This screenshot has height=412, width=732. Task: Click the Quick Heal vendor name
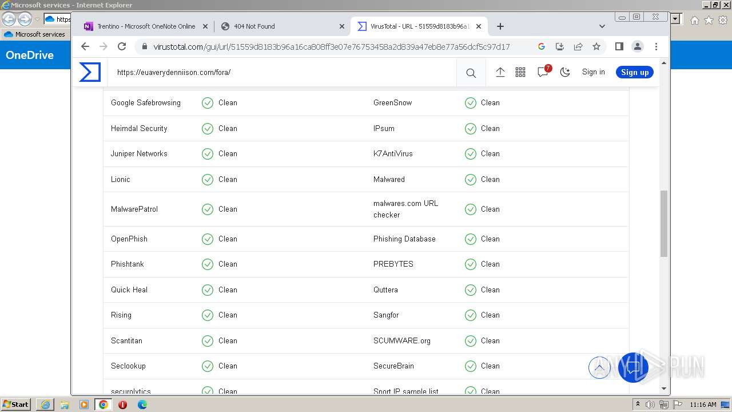[129, 290]
